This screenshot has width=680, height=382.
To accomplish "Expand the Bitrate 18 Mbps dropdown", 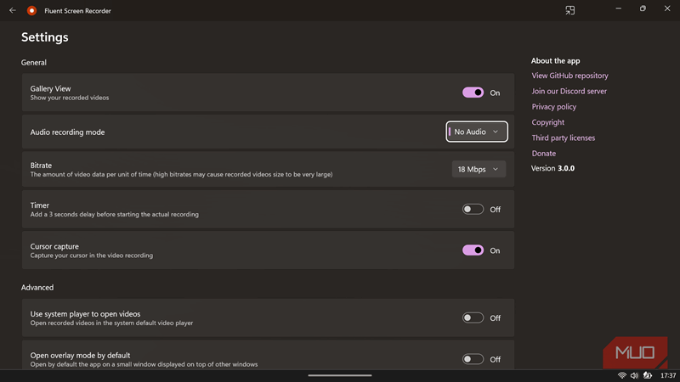I will [479, 169].
